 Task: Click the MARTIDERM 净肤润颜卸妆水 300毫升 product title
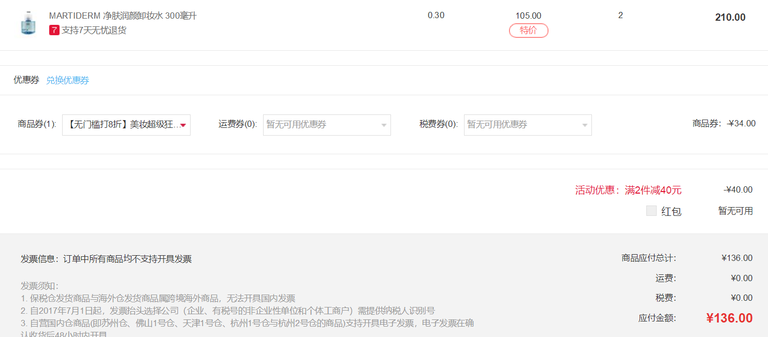coord(123,16)
